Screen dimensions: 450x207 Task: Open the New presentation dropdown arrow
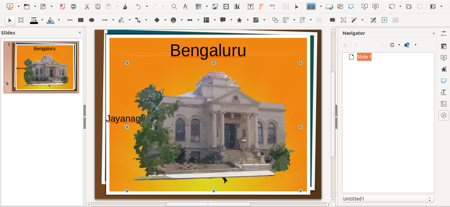click(18, 6)
